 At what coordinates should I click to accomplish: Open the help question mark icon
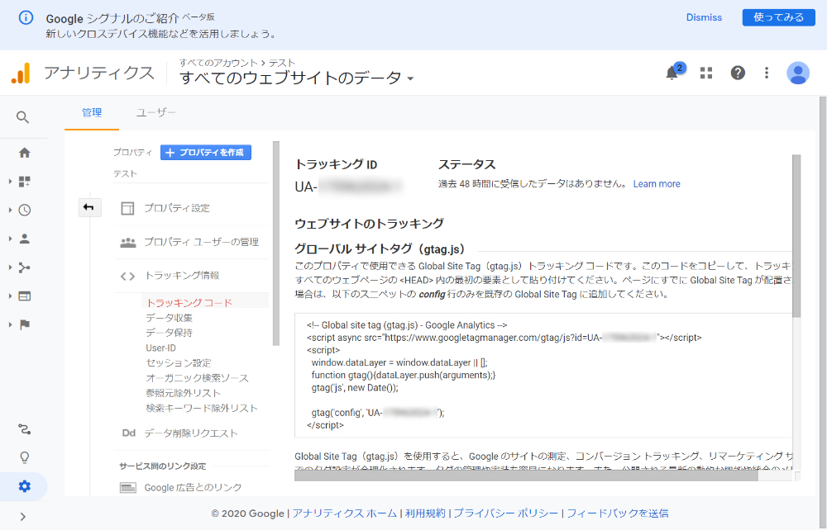[x=738, y=73]
